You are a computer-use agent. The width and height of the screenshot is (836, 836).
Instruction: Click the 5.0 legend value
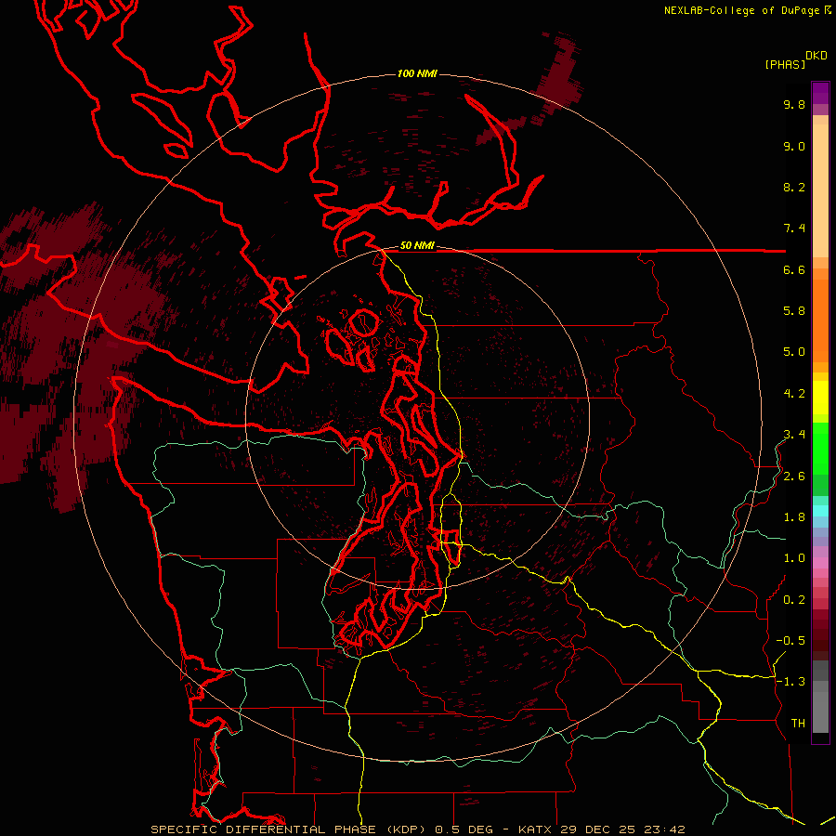(794, 352)
